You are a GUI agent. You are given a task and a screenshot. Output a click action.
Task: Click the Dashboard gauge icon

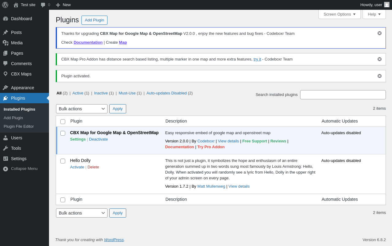(x=6, y=19)
